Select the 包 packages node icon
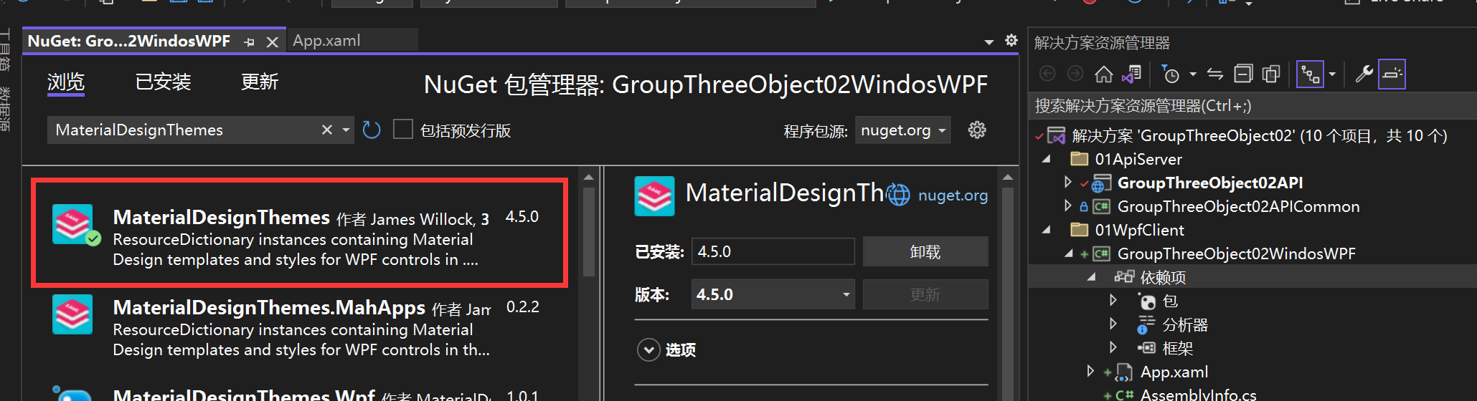This screenshot has height=401, width=1477. tap(1147, 301)
